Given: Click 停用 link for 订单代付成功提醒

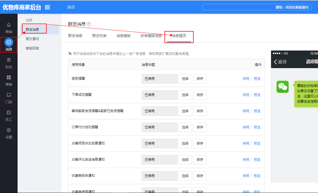Looking at the screenshot, I should [x=246, y=127].
